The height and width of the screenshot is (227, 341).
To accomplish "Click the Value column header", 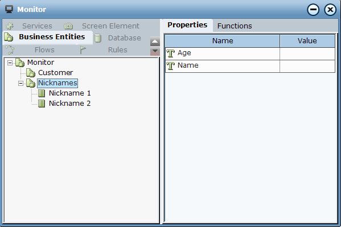I will tap(307, 41).
